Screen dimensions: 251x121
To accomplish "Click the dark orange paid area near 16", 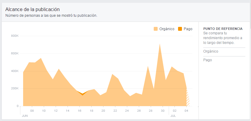I will [82, 94].
